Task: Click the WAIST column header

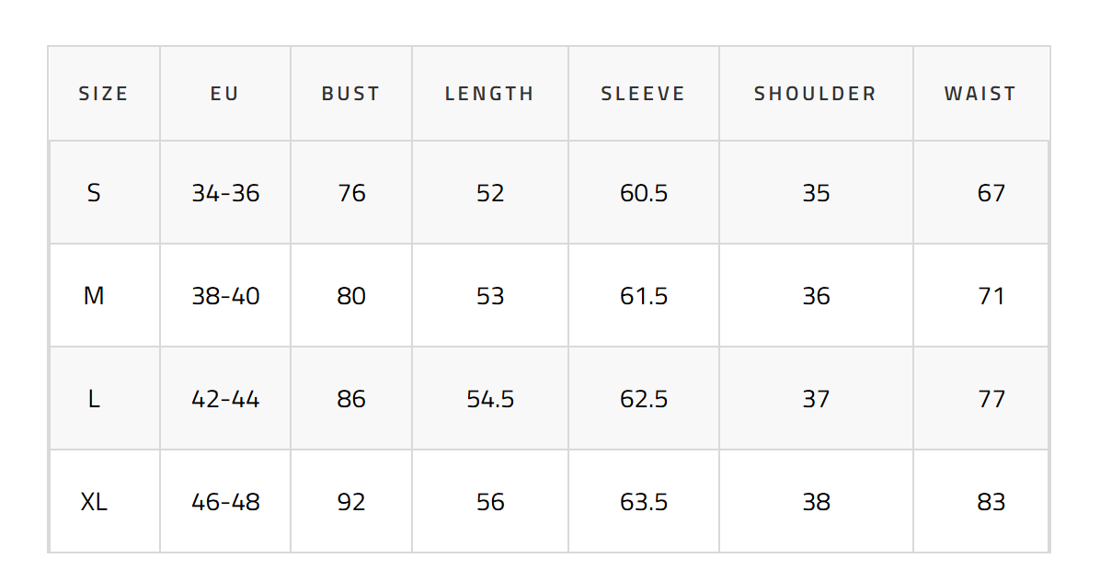Action: pos(980,94)
